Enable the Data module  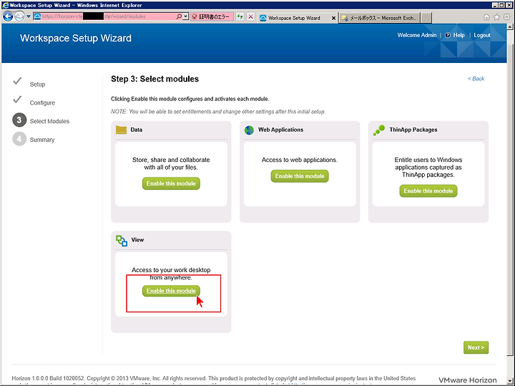coord(171,183)
